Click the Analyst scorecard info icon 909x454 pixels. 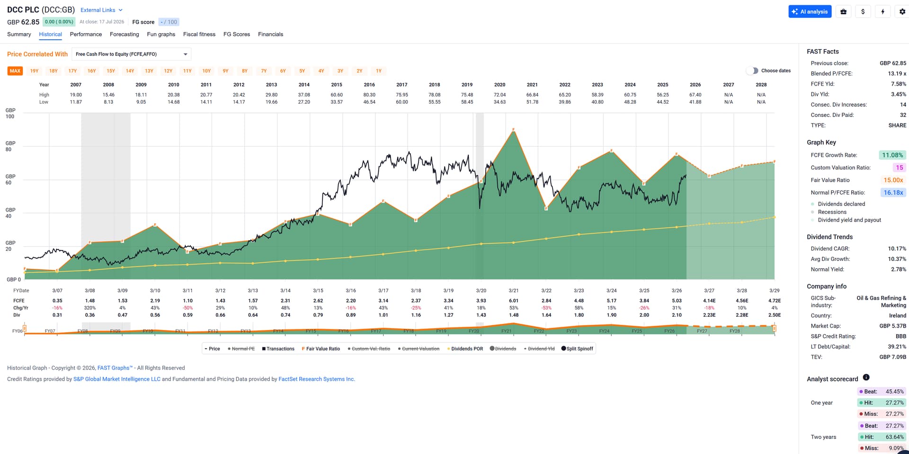(866, 377)
